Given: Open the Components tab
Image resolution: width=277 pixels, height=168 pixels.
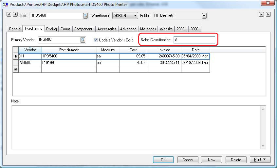Looking at the screenshot, I should pyautogui.click(x=84, y=29).
